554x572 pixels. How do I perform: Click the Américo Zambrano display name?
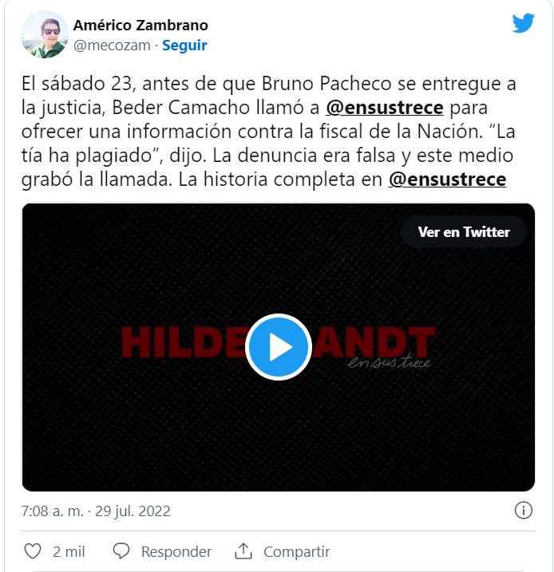coord(140,26)
